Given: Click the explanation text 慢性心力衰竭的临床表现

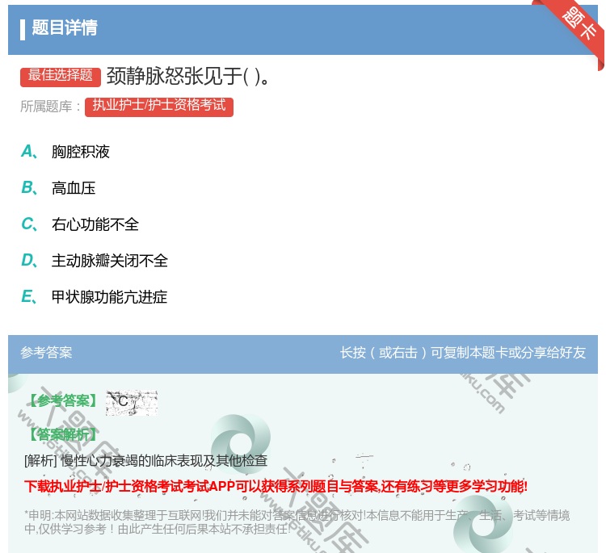Looking at the screenshot, I should pyautogui.click(x=145, y=460).
